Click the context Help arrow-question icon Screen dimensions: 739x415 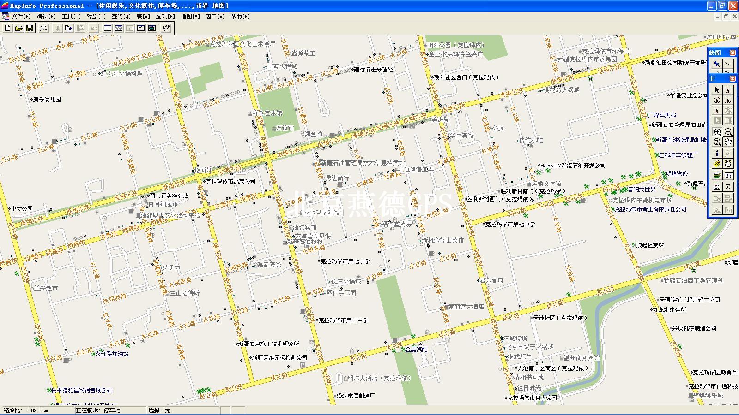click(166, 28)
